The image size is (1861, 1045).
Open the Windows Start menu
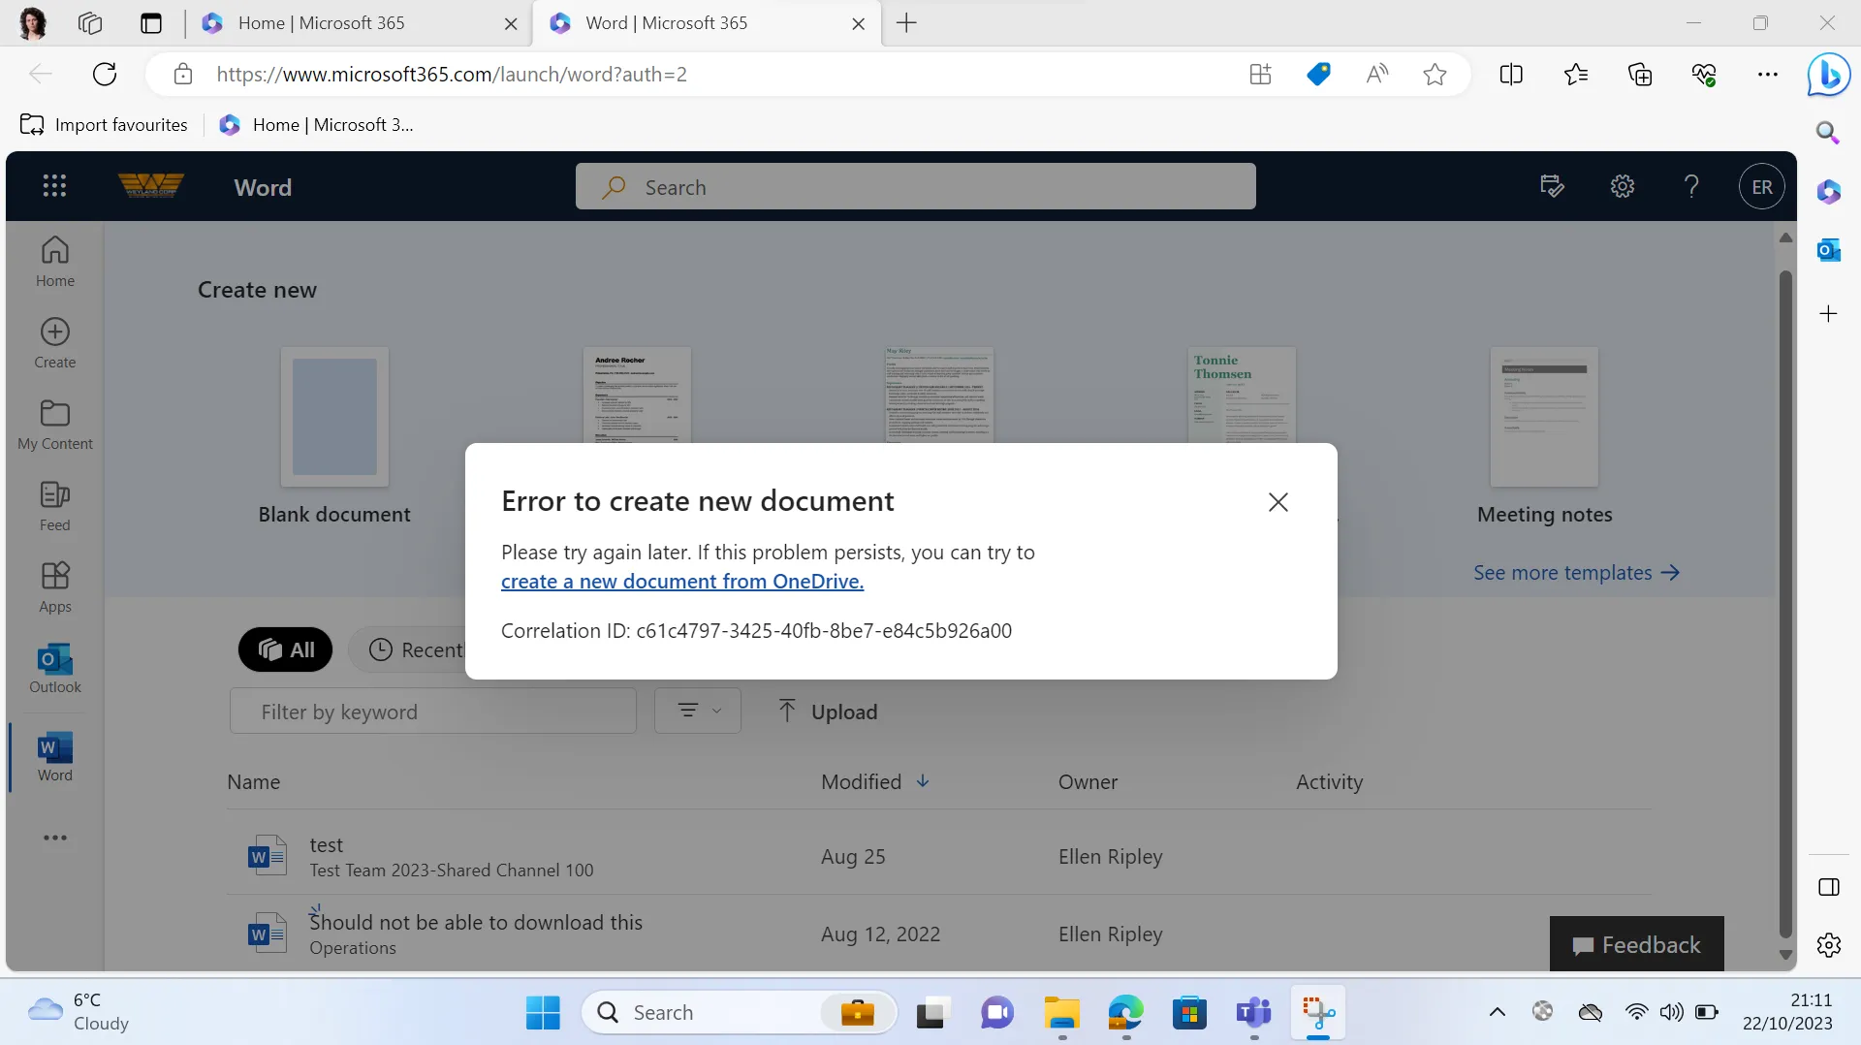coord(543,1013)
